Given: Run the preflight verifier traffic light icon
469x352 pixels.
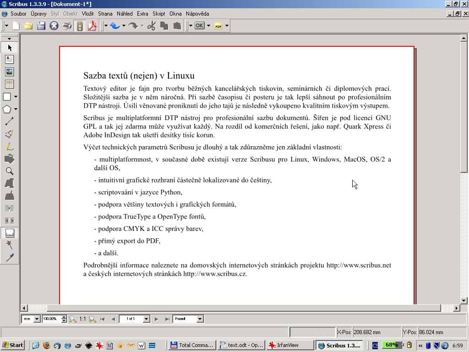Looking at the screenshot, I should pyautogui.click(x=80, y=26).
